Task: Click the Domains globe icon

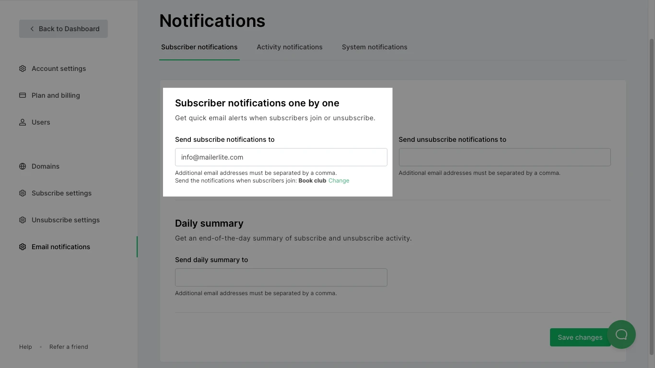Action: pyautogui.click(x=23, y=166)
